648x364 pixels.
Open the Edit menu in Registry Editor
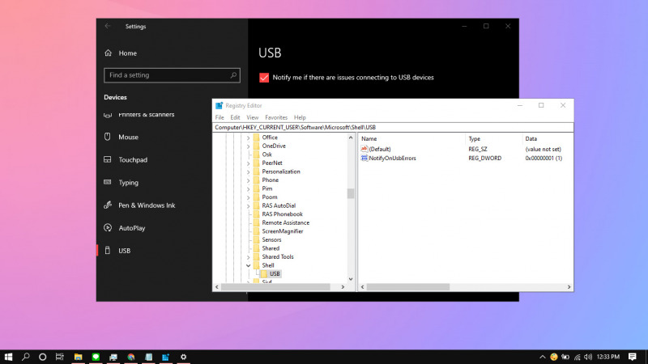coord(235,117)
